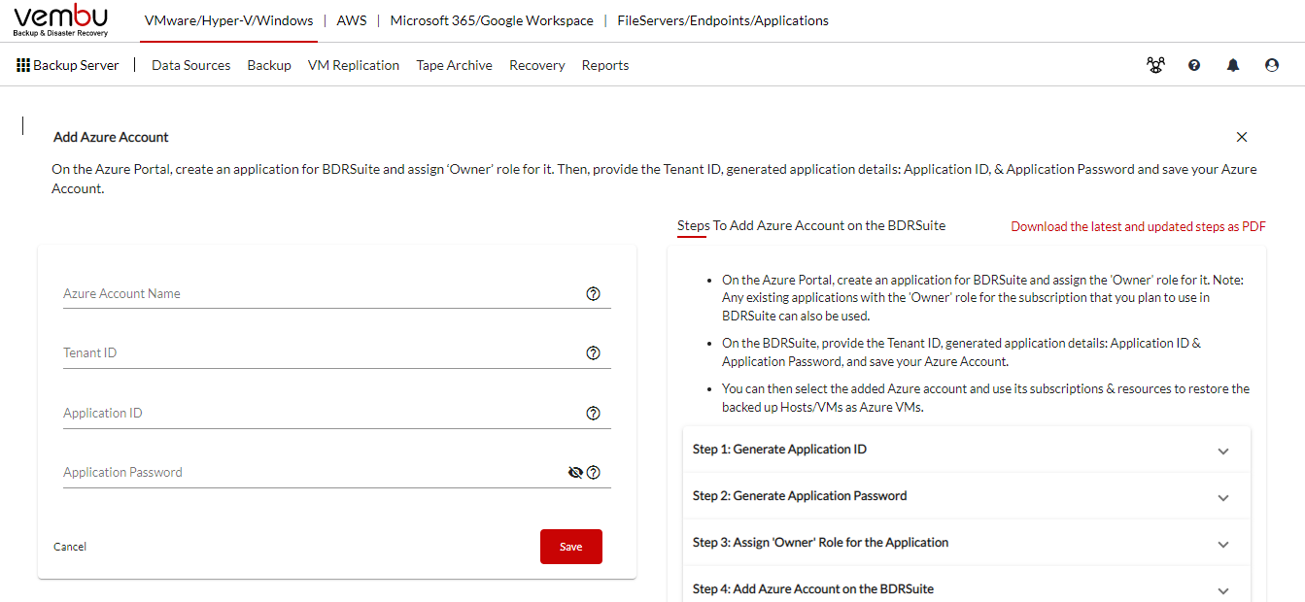Open the user profile icon
1305x602 pixels.
point(1272,65)
